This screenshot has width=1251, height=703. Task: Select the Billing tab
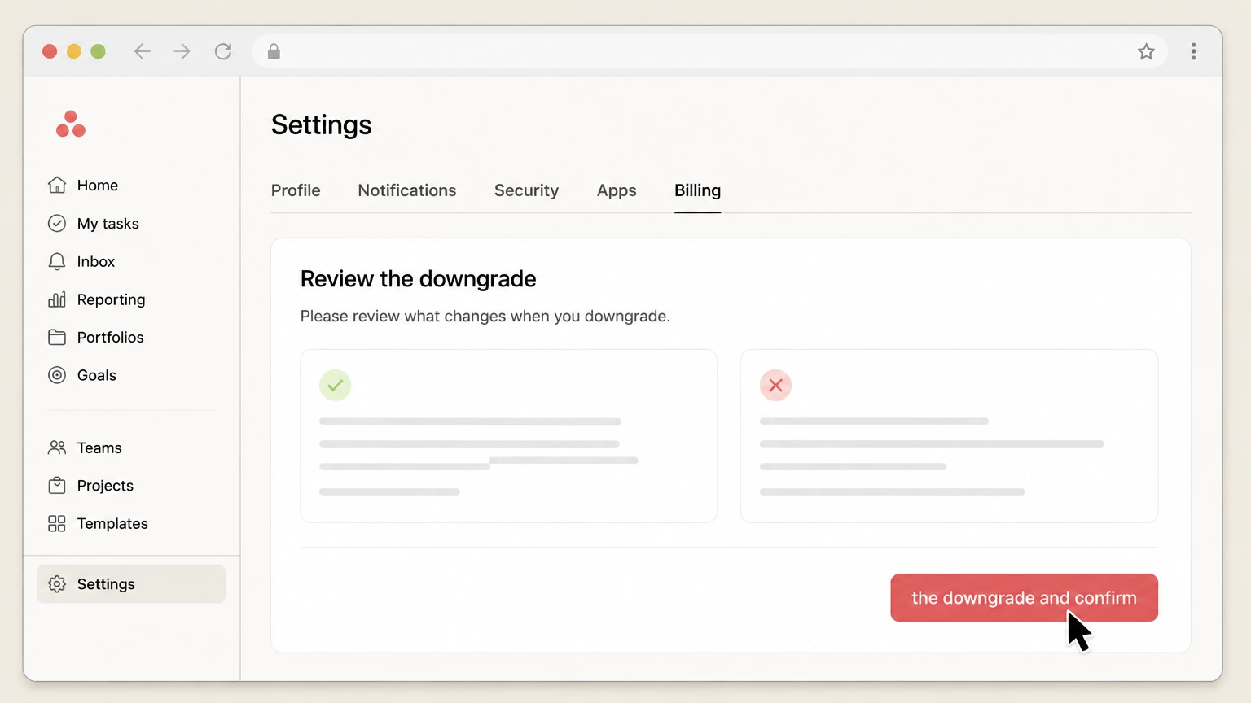pyautogui.click(x=697, y=190)
